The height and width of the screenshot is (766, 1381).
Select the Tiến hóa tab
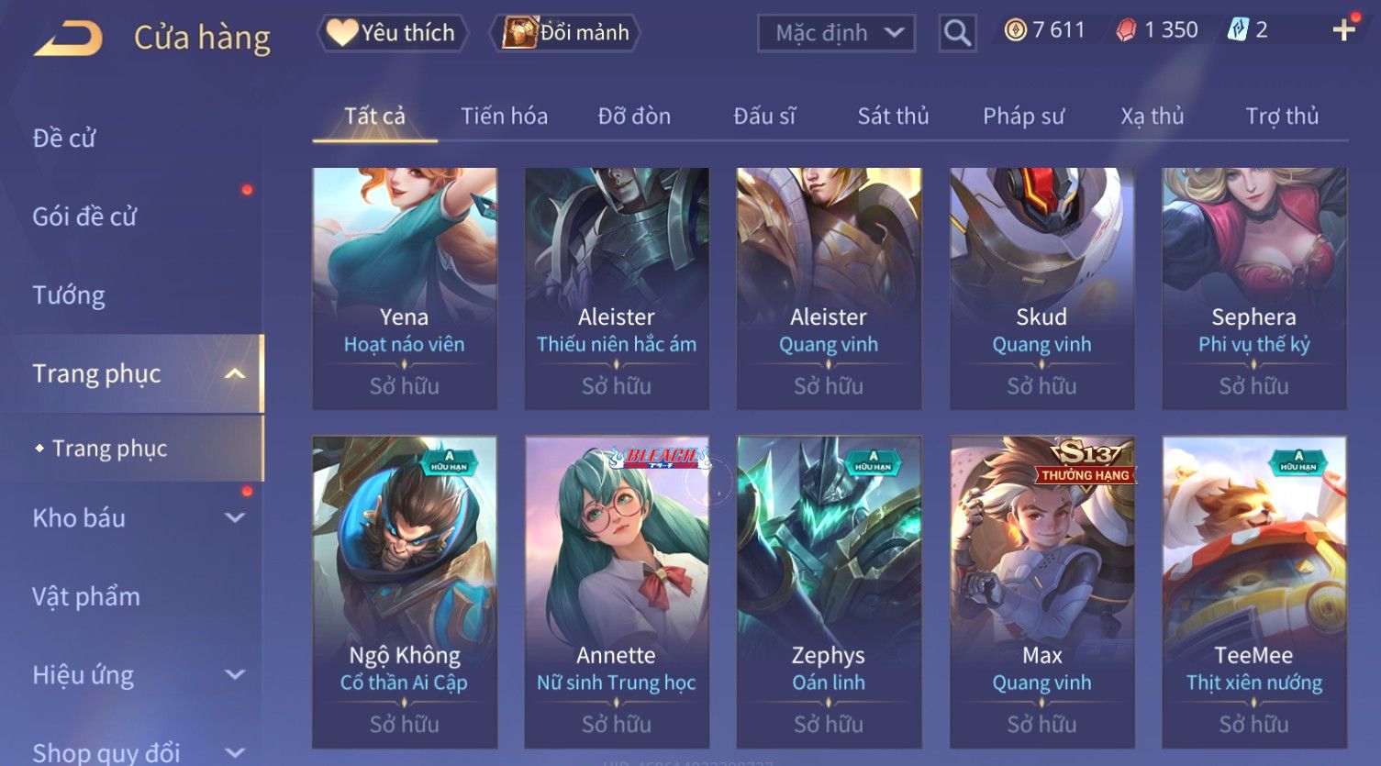(x=504, y=117)
